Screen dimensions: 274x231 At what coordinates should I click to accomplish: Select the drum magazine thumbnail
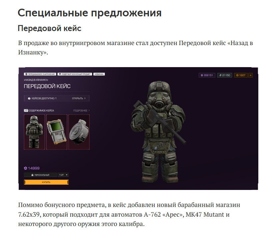tap(79, 132)
